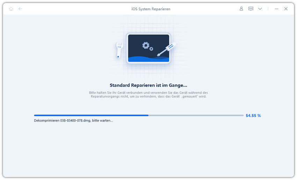Open the user account icon
The height and width of the screenshot is (180, 297).
pyautogui.click(x=241, y=9)
